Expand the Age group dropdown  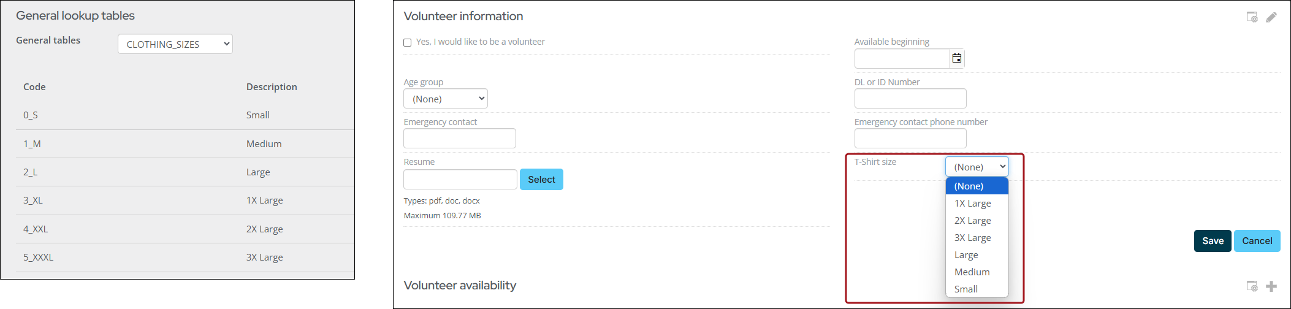click(x=446, y=99)
